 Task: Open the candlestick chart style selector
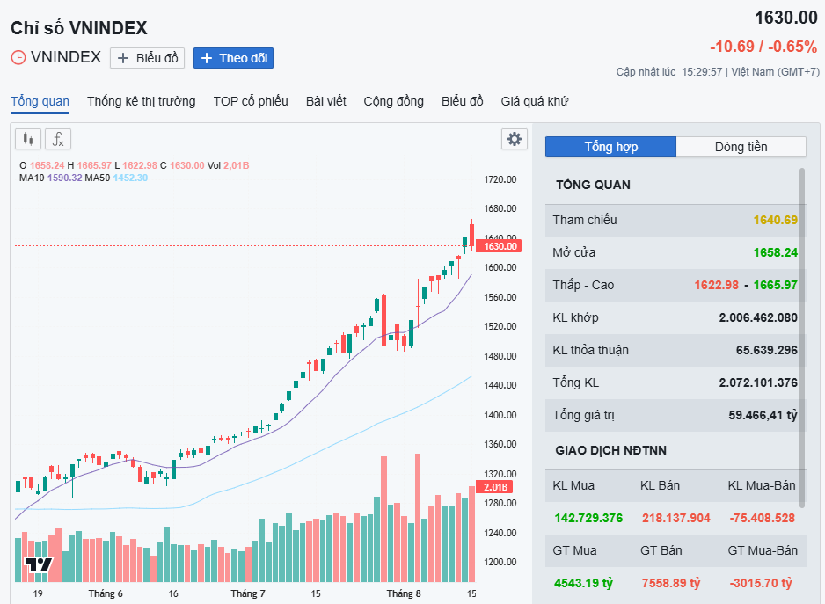click(29, 139)
